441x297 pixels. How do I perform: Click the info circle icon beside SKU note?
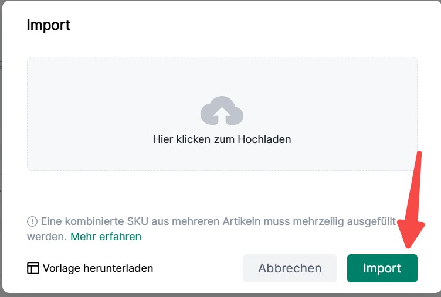click(x=32, y=222)
